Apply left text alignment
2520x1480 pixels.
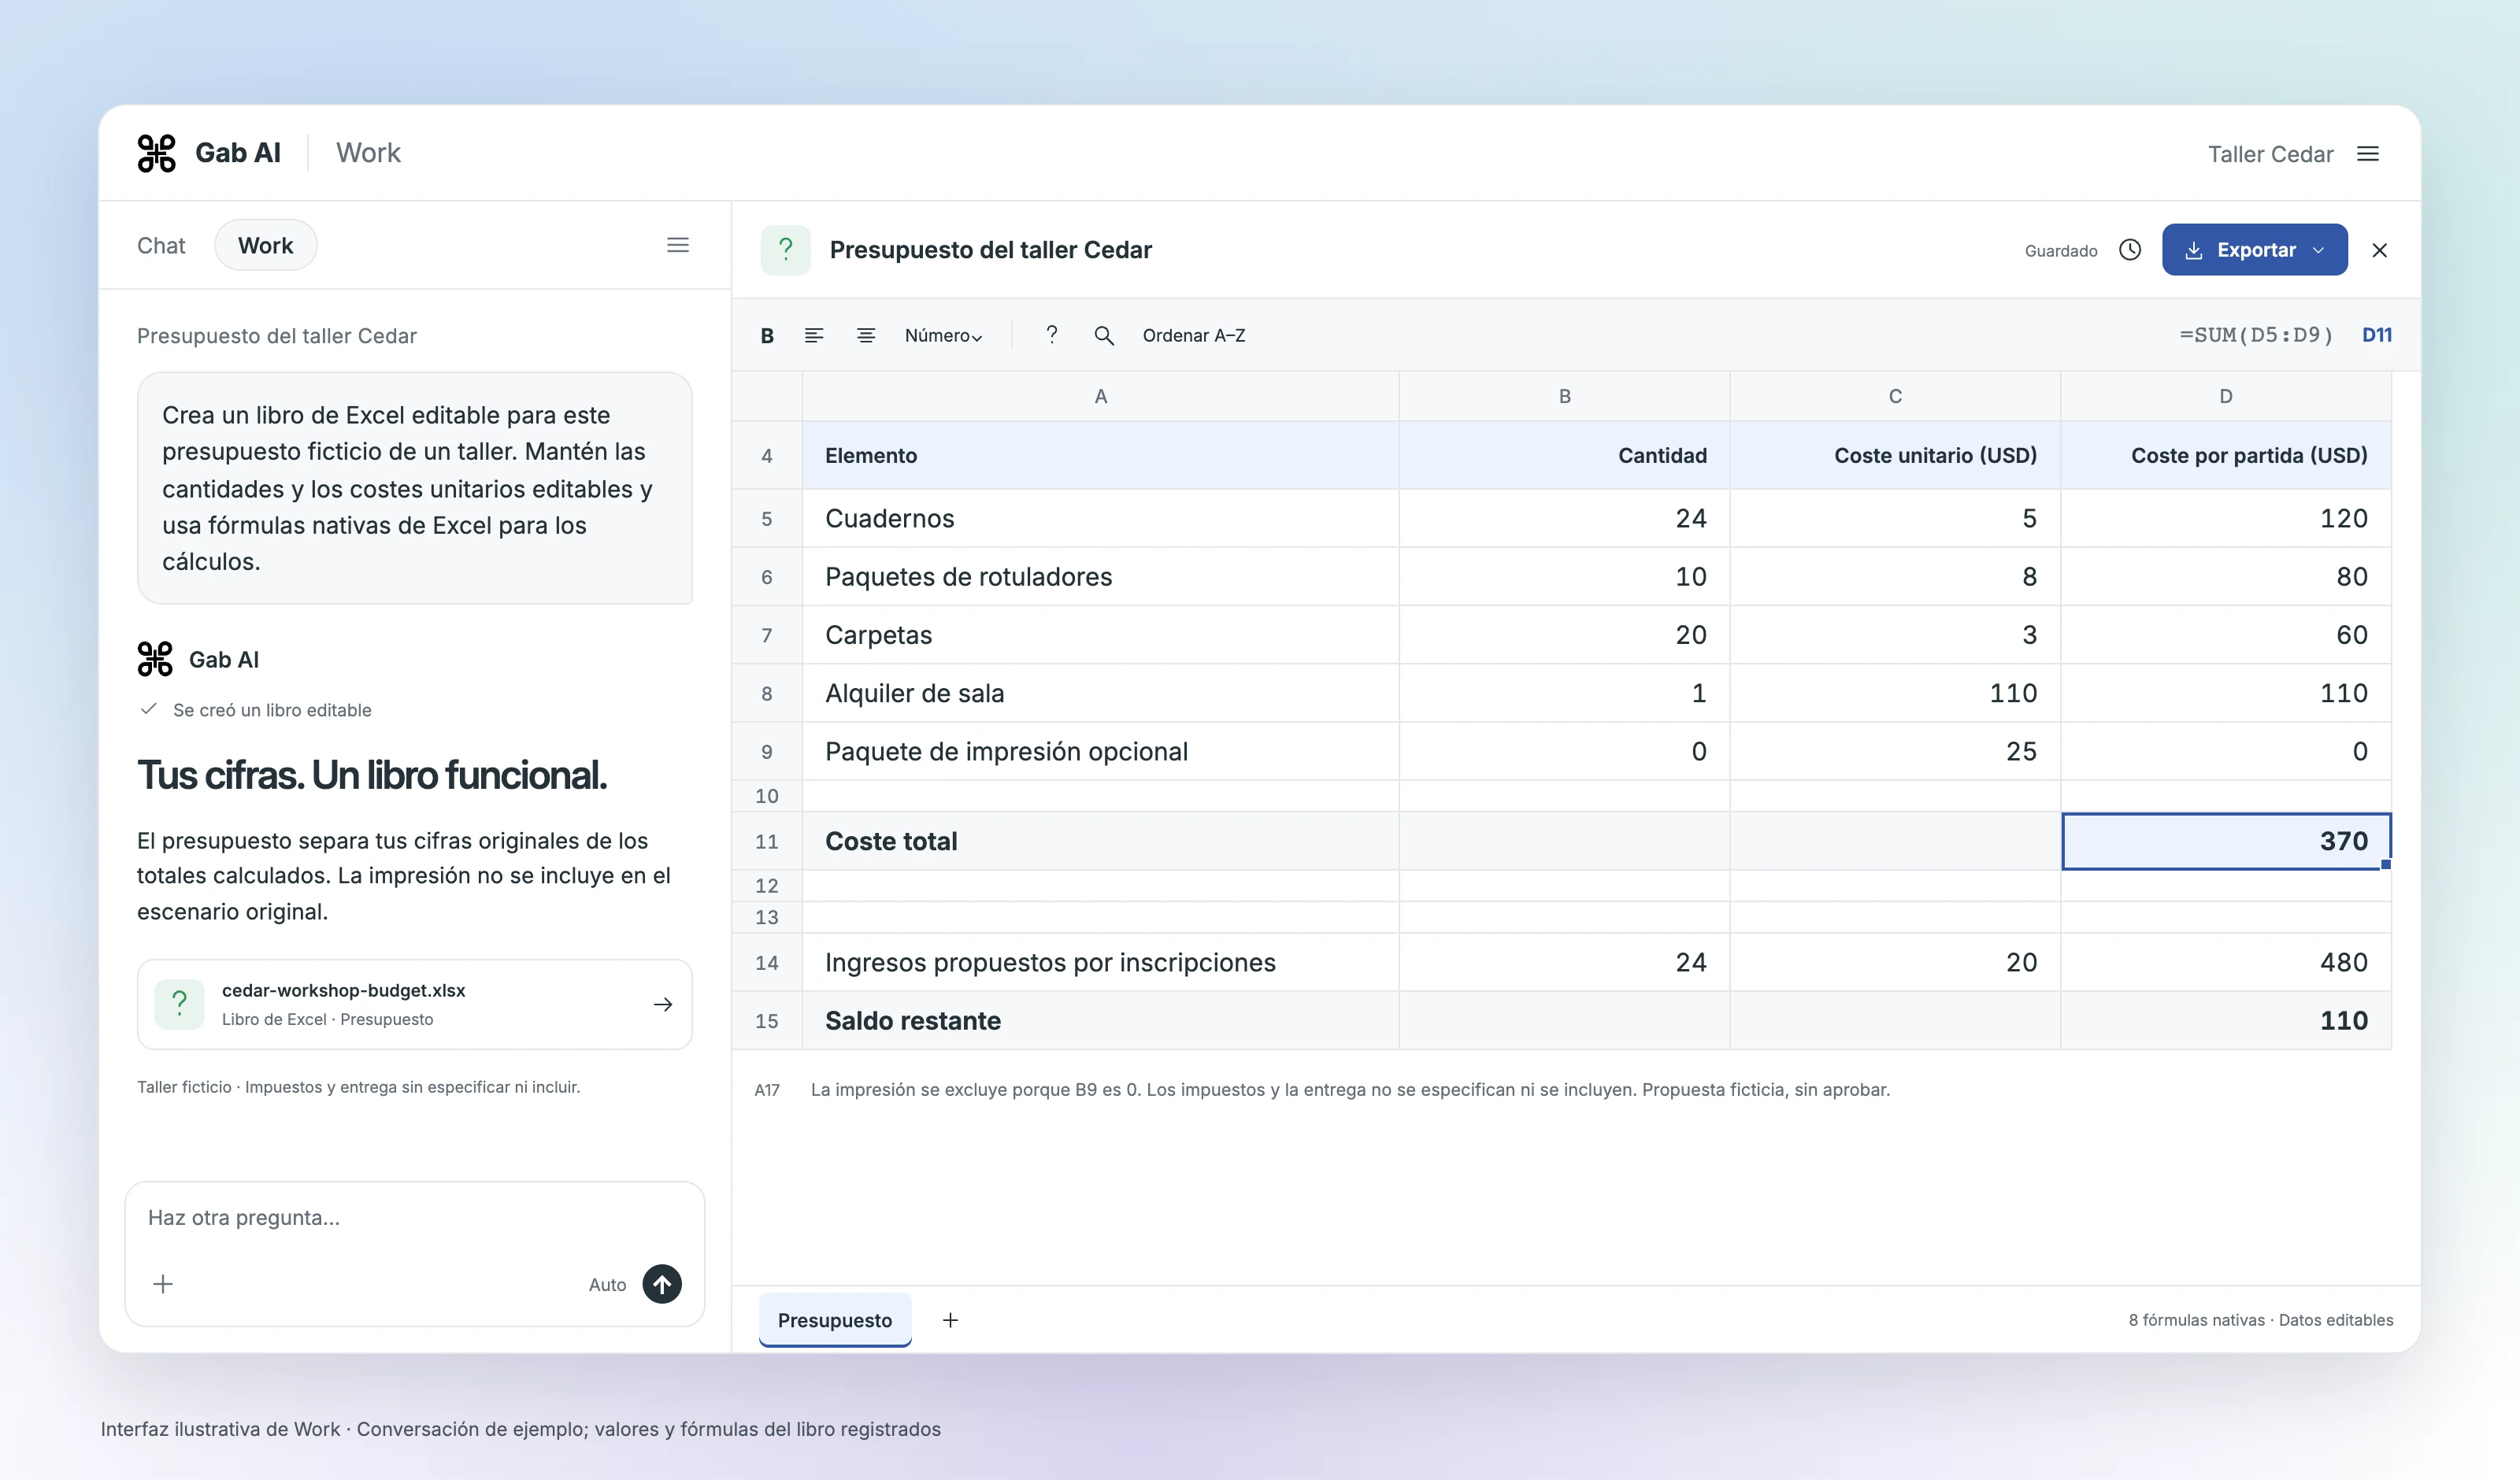tap(814, 336)
